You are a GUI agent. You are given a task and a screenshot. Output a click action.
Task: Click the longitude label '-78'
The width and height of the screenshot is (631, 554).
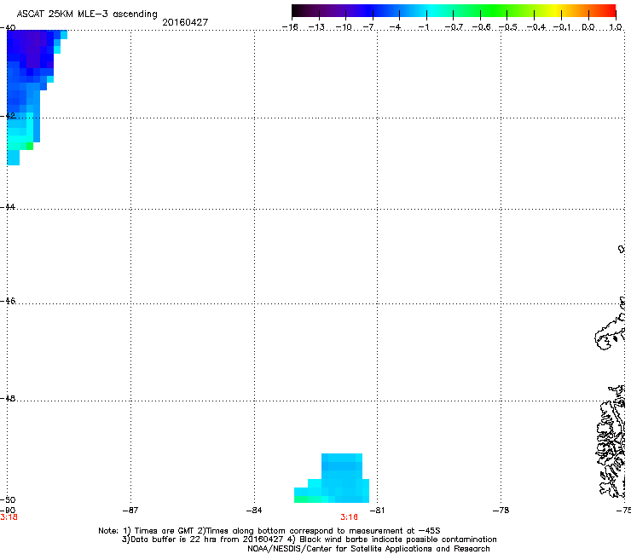pos(501,511)
